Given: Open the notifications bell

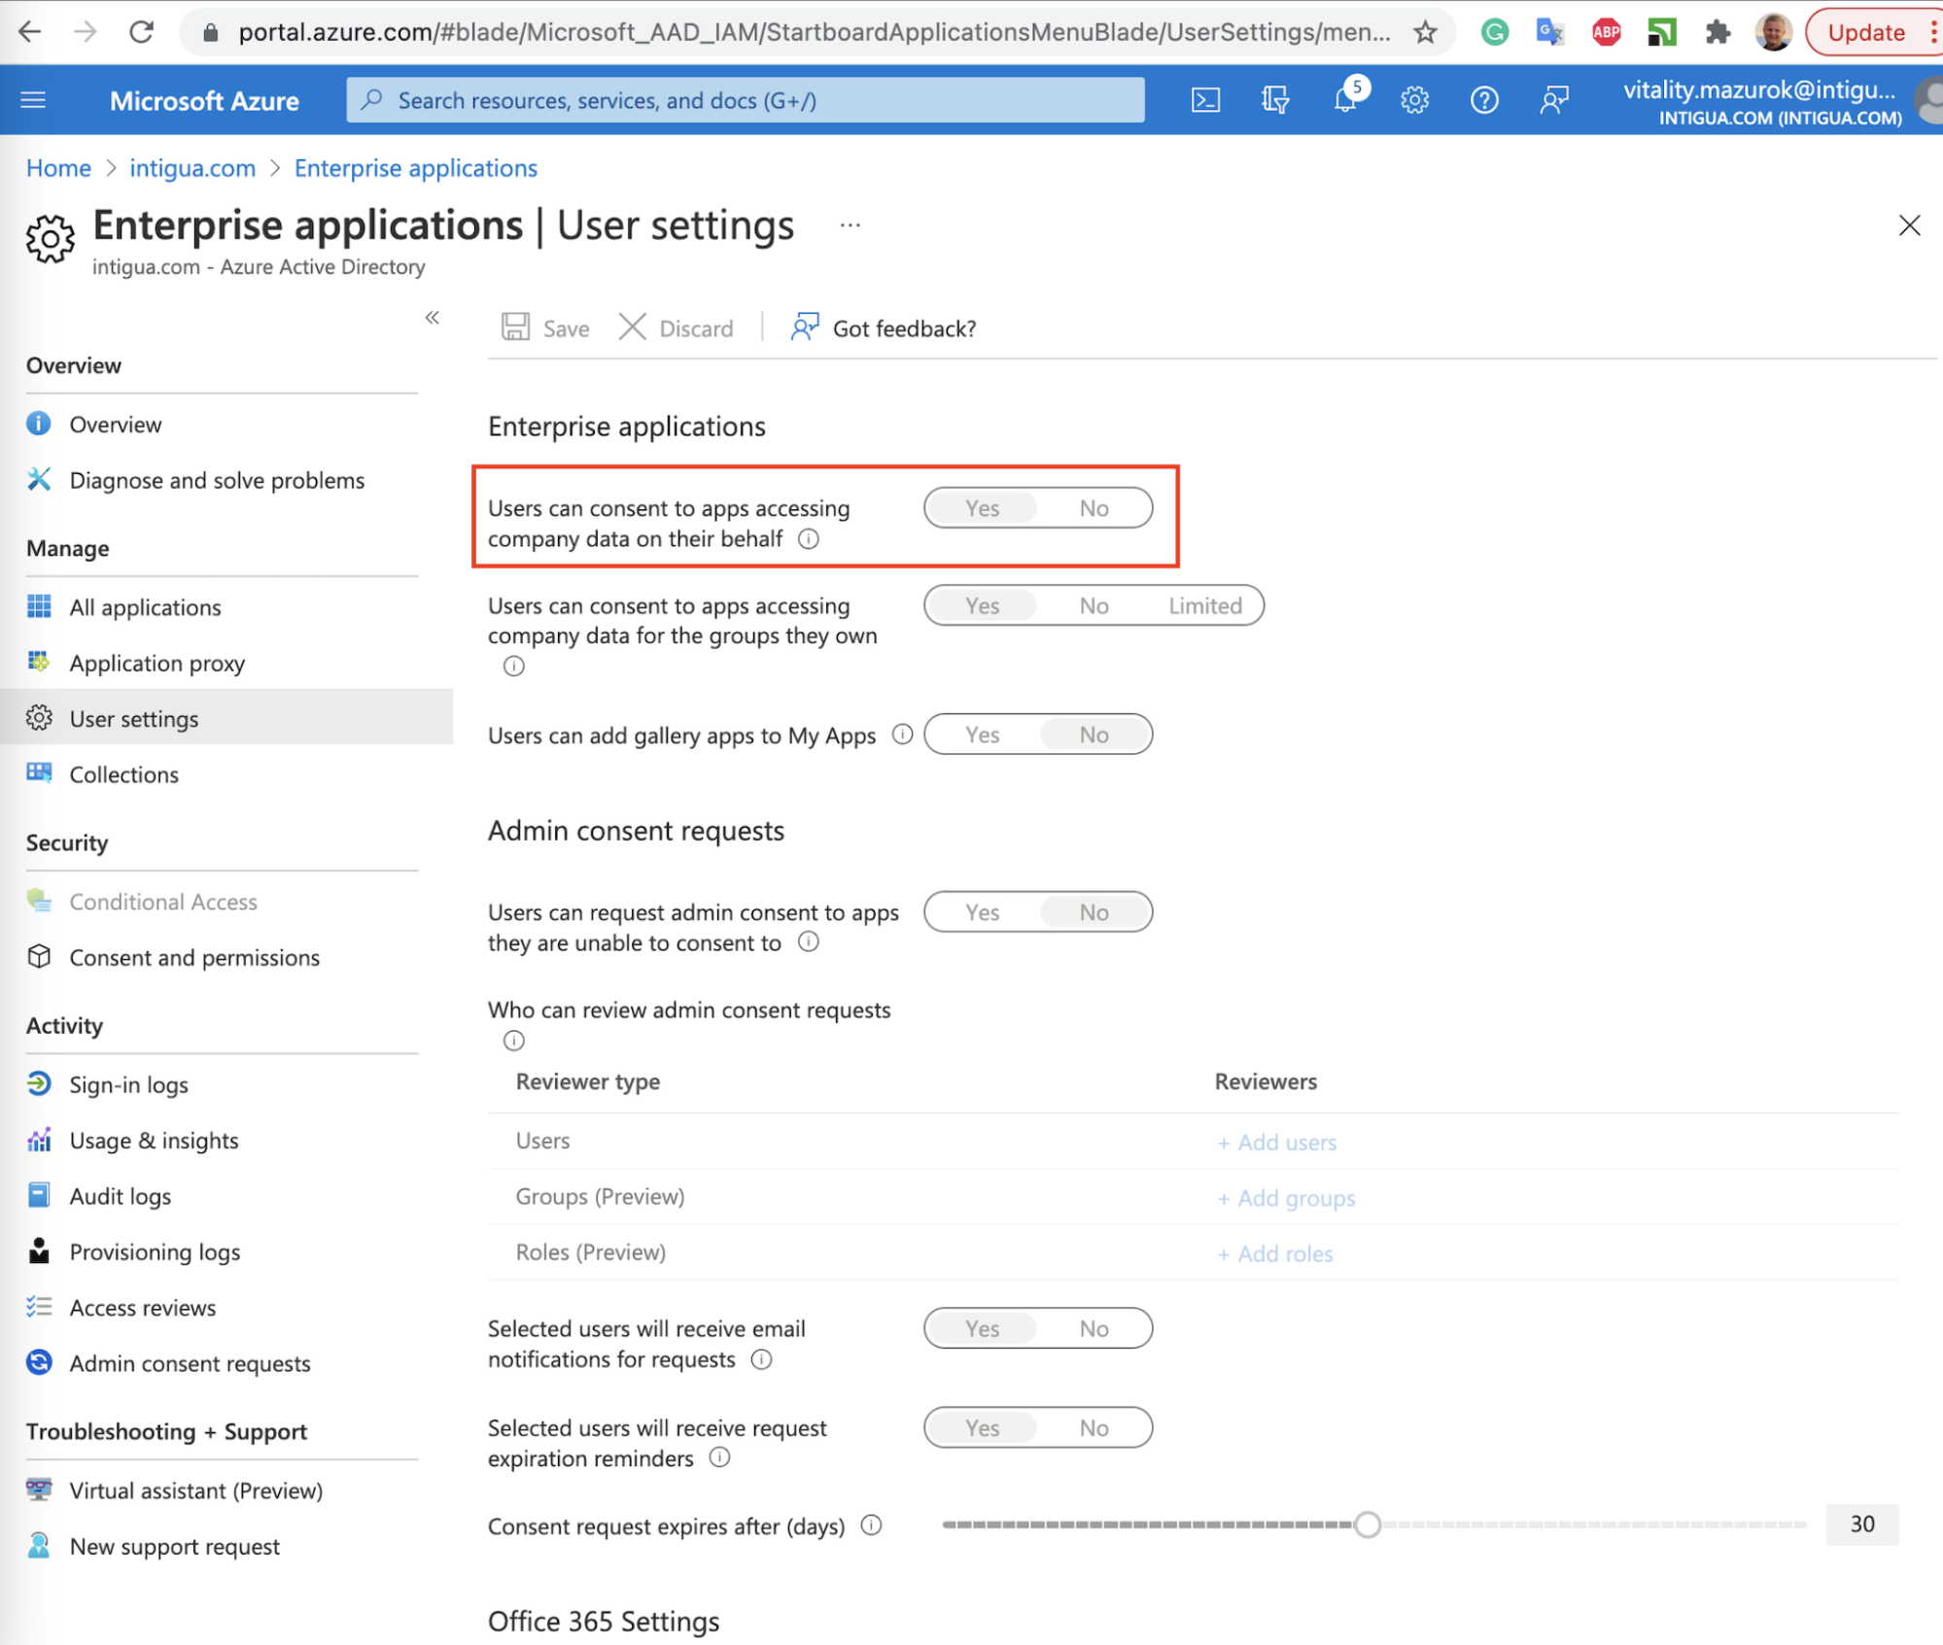Looking at the screenshot, I should (x=1346, y=100).
